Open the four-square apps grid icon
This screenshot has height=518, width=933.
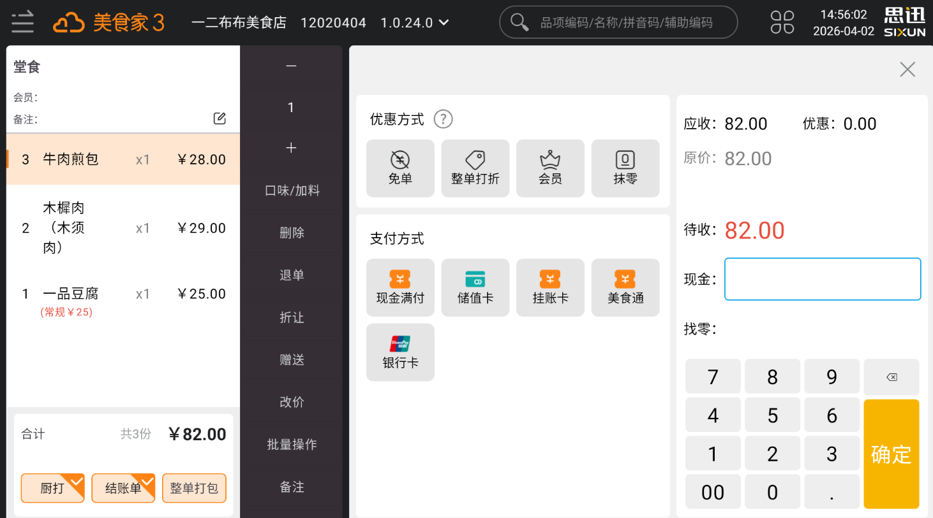click(782, 22)
